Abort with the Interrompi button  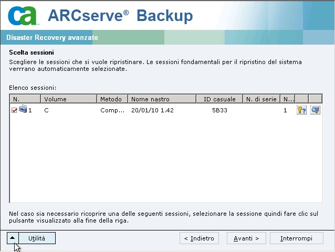click(296, 238)
